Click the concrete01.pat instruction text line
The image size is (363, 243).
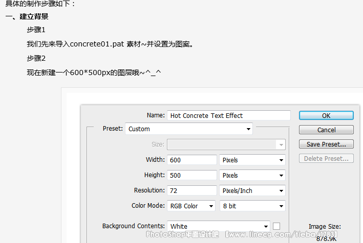pyautogui.click(x=110, y=44)
